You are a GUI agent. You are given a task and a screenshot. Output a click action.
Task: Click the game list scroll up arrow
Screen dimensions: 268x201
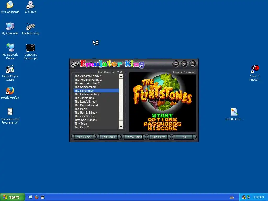121,76
